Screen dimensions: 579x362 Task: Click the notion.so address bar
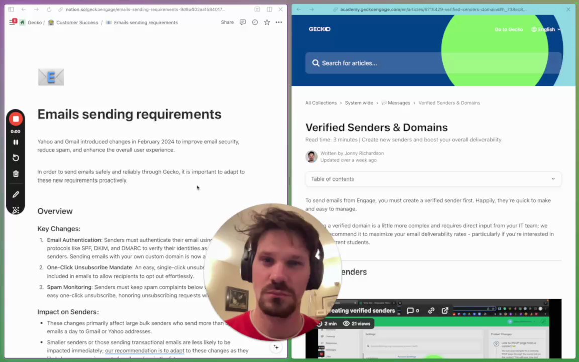tap(145, 9)
